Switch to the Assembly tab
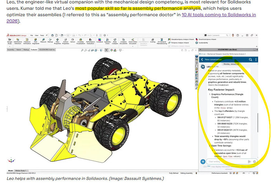271x184 pixels. click(x=11, y=50)
